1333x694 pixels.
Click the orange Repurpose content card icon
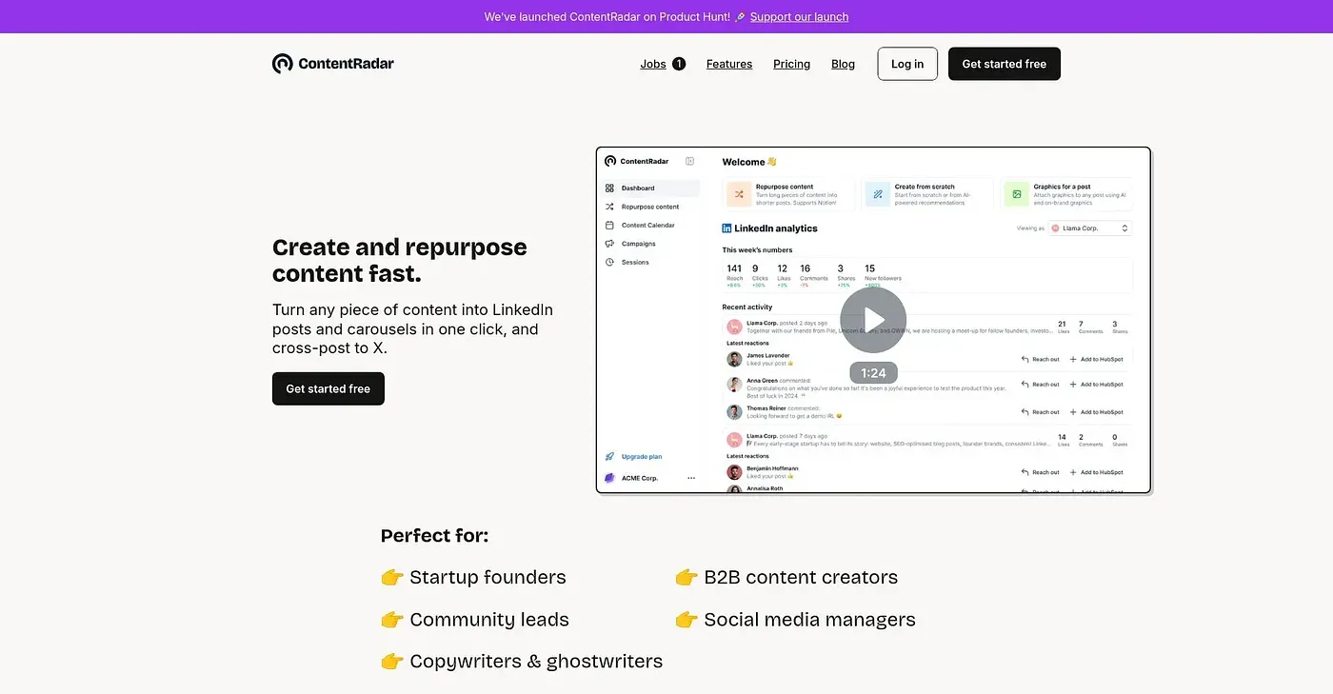(x=739, y=193)
